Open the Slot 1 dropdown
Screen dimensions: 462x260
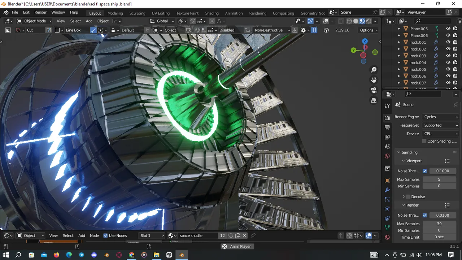click(152, 235)
